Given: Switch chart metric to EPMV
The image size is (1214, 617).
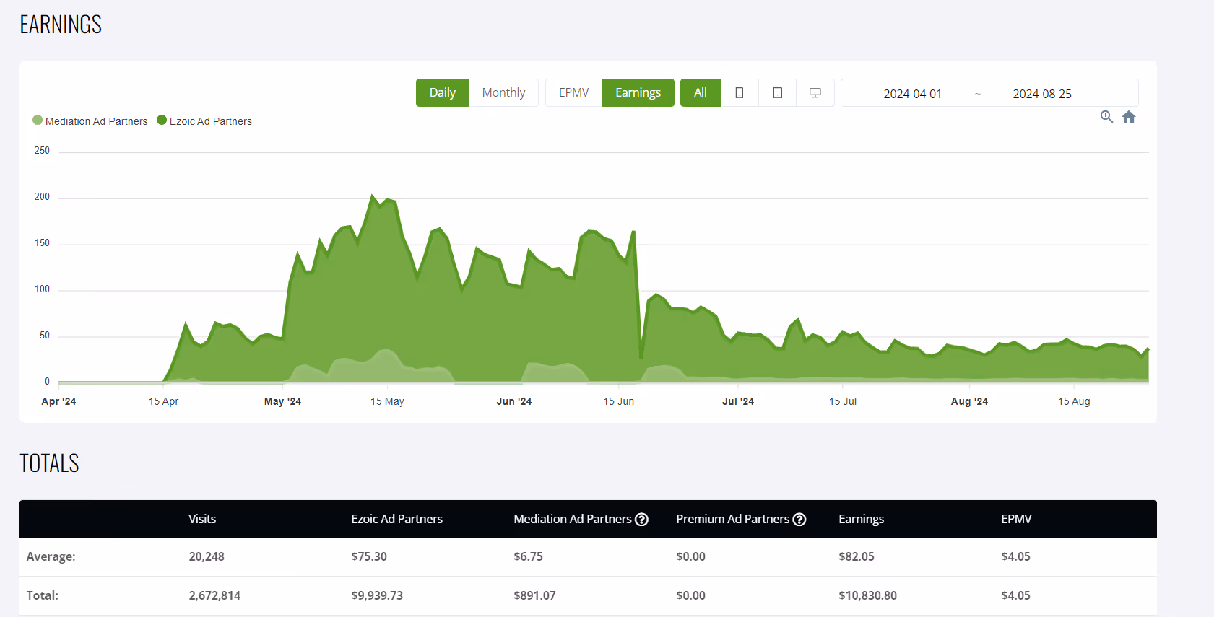Looking at the screenshot, I should pyautogui.click(x=573, y=93).
